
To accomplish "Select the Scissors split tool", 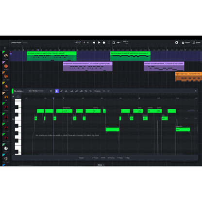I will point(66,91).
